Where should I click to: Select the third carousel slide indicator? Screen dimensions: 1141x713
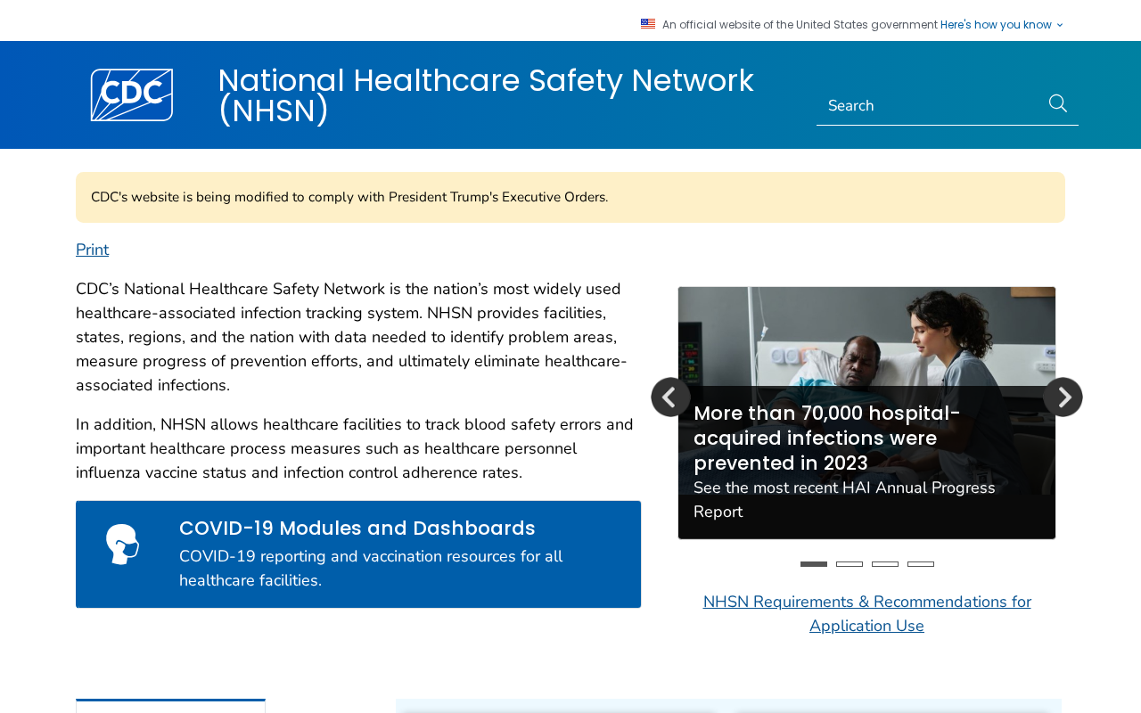(885, 564)
